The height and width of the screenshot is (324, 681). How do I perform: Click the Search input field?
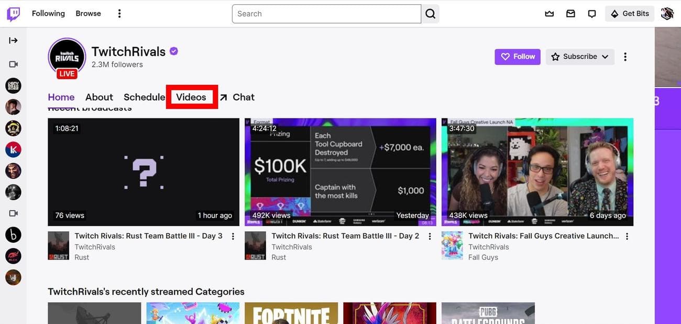pos(326,14)
